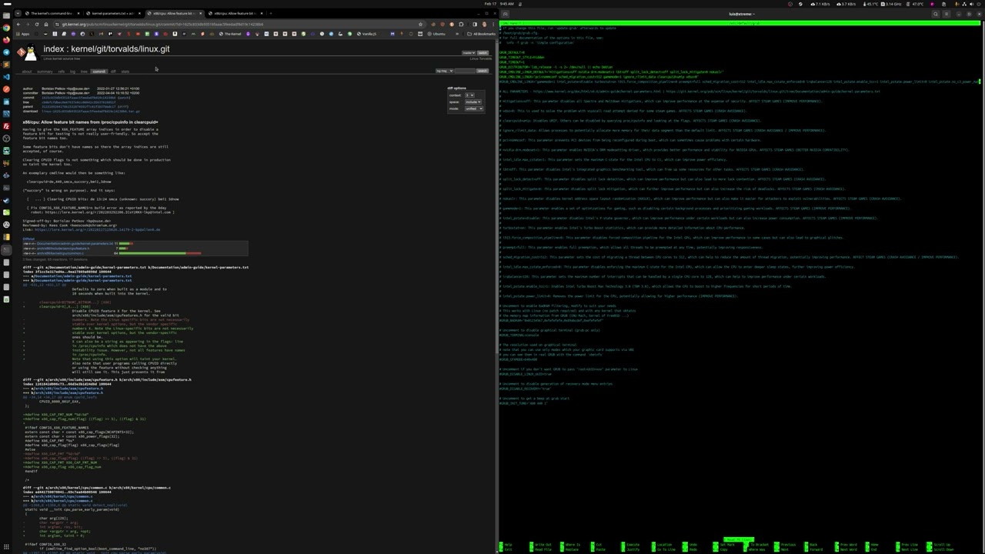Click the 'index : kernel/git/torvalds/linux.git' heading
Image resolution: width=985 pixels, height=554 pixels.
point(106,49)
